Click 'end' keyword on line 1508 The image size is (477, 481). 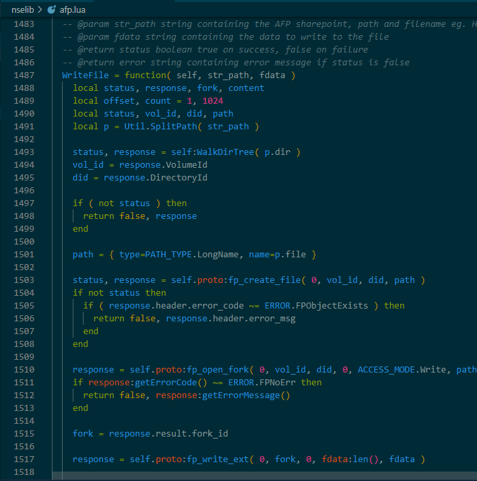(80, 344)
